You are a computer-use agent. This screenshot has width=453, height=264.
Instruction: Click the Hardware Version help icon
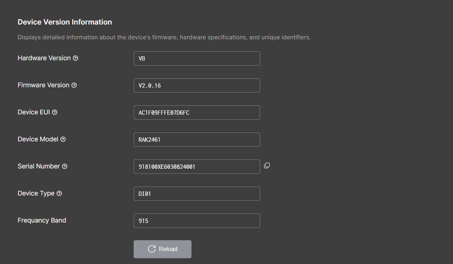point(75,58)
